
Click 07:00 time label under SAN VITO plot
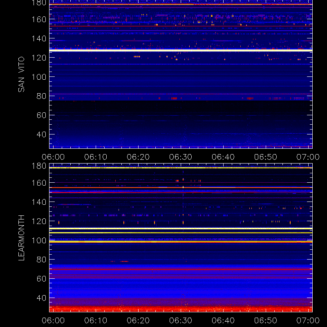click(x=308, y=157)
